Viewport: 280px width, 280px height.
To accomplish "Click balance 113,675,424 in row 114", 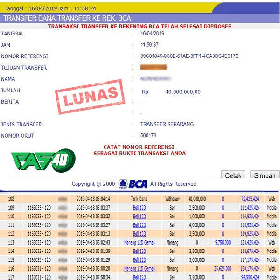I will tap(250, 251).
